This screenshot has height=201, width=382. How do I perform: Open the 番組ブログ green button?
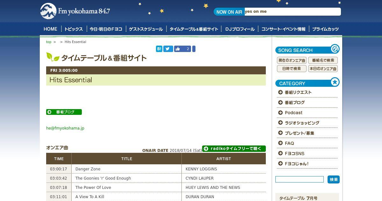pos(64,112)
